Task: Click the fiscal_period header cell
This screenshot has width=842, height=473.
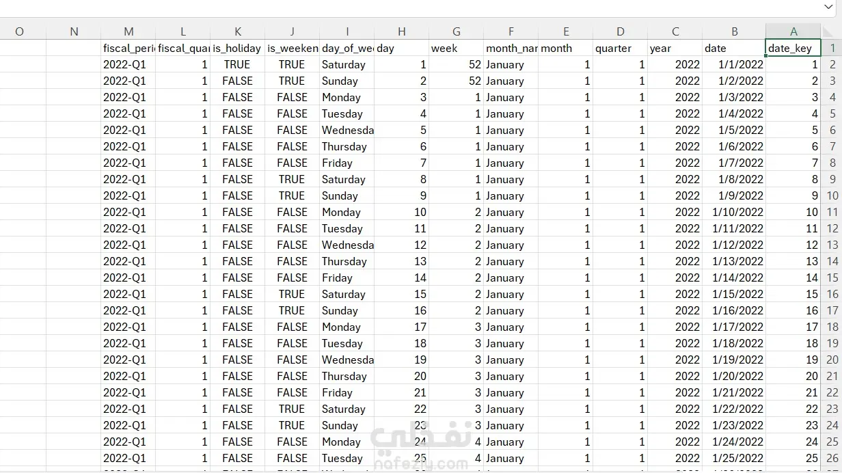Action: (x=128, y=48)
